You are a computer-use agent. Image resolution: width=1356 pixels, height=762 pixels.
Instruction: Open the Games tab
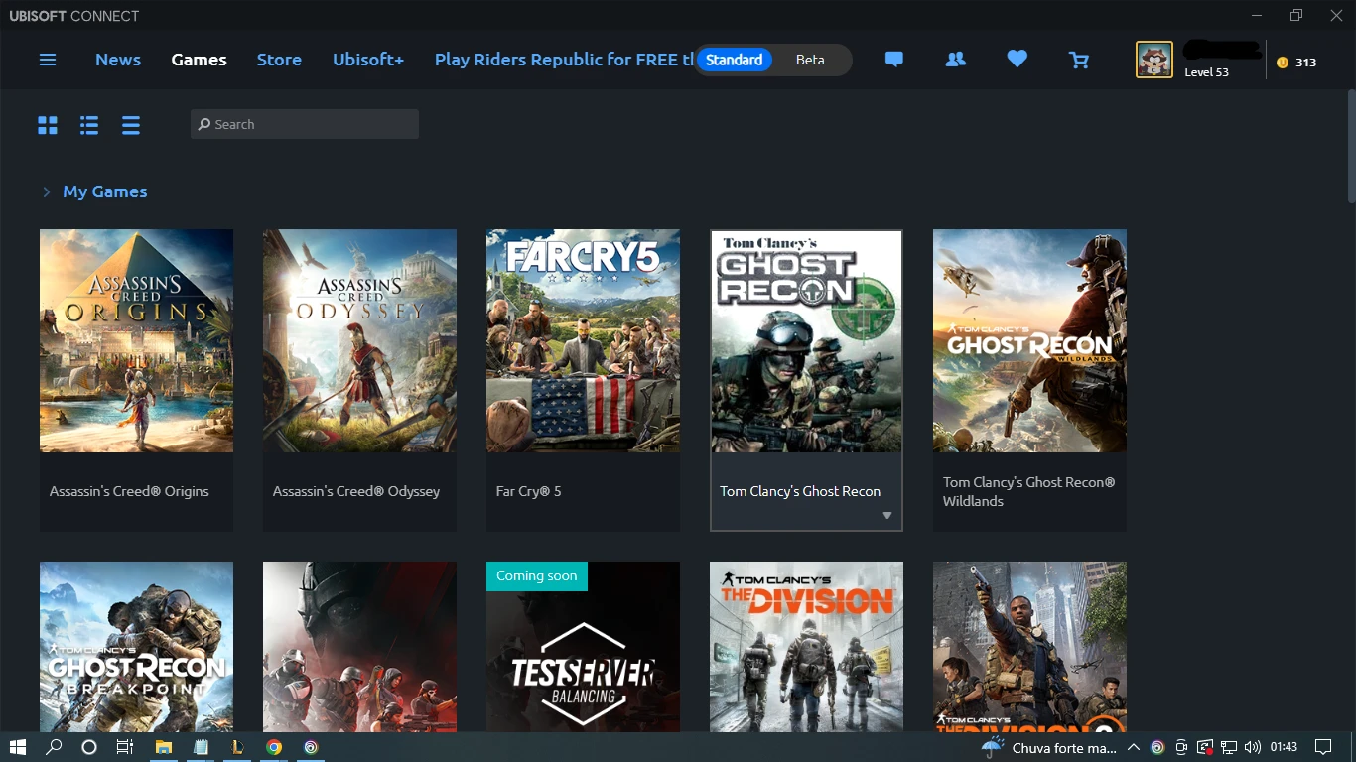pos(199,60)
